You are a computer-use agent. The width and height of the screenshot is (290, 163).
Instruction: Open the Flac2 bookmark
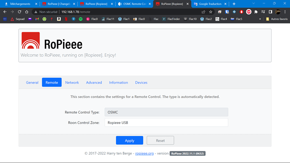206,19
